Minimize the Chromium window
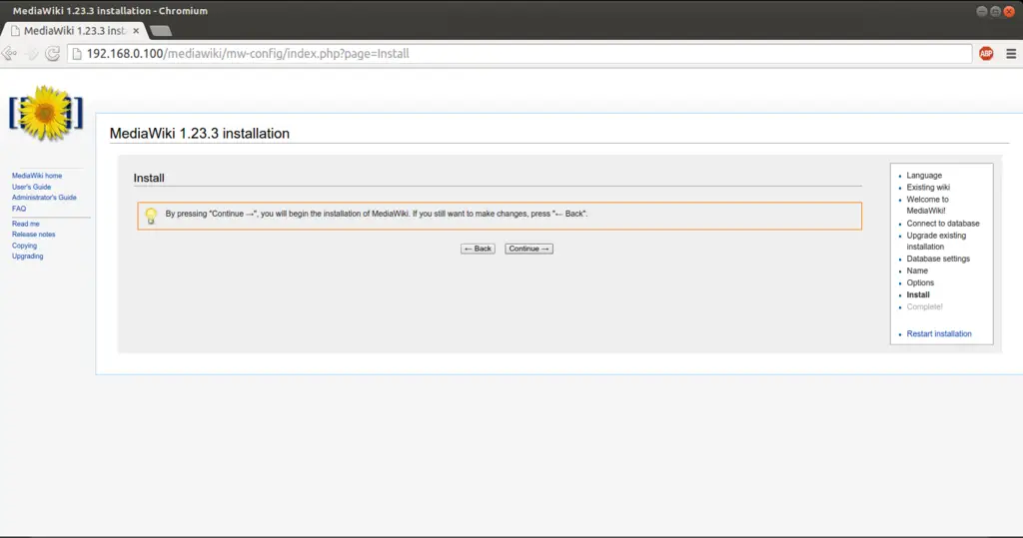Screen dimensions: 1023x538 pyautogui.click(x=981, y=11)
